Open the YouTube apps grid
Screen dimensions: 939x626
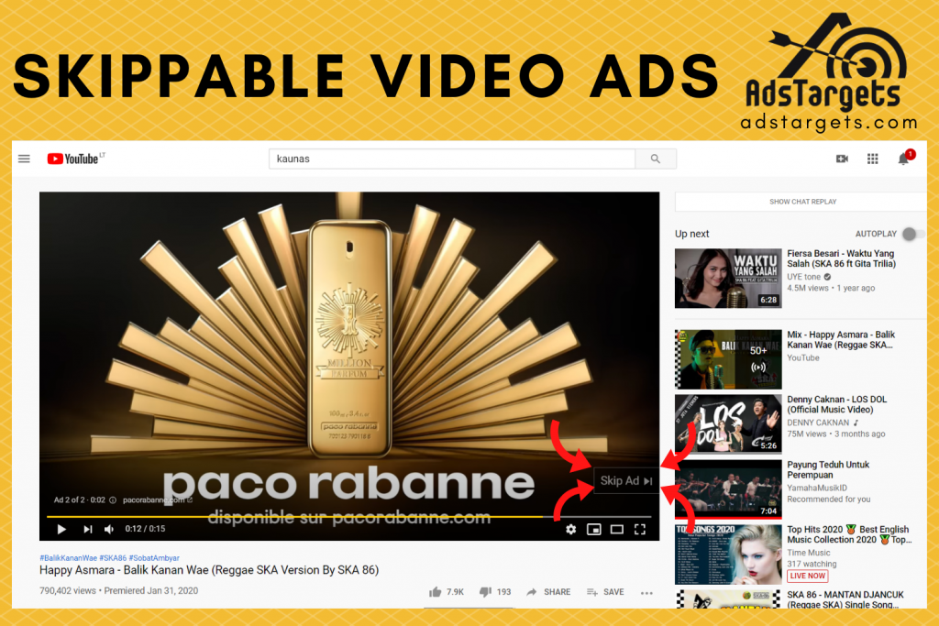pos(873,159)
